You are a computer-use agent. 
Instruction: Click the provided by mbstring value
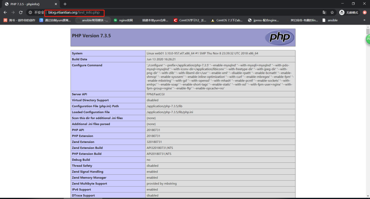162,183
